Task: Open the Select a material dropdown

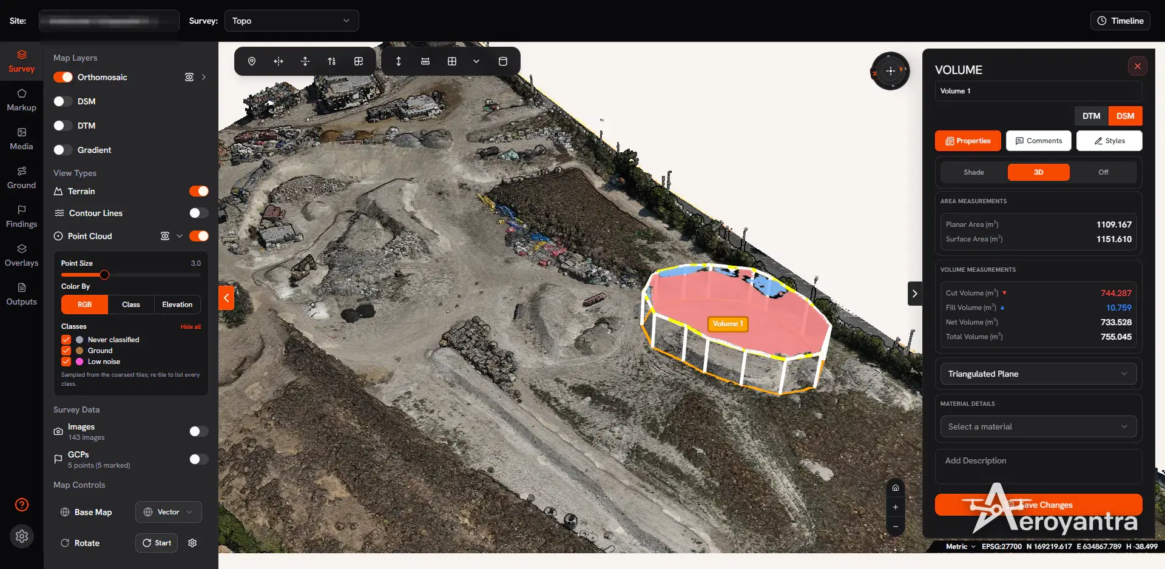Action: (1039, 426)
